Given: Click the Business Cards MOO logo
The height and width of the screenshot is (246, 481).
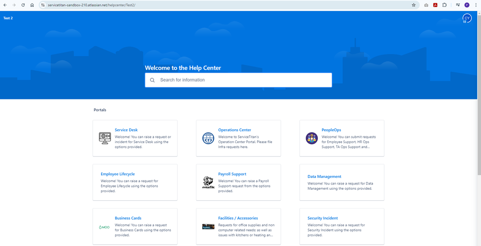Looking at the screenshot, I should pos(104,227).
